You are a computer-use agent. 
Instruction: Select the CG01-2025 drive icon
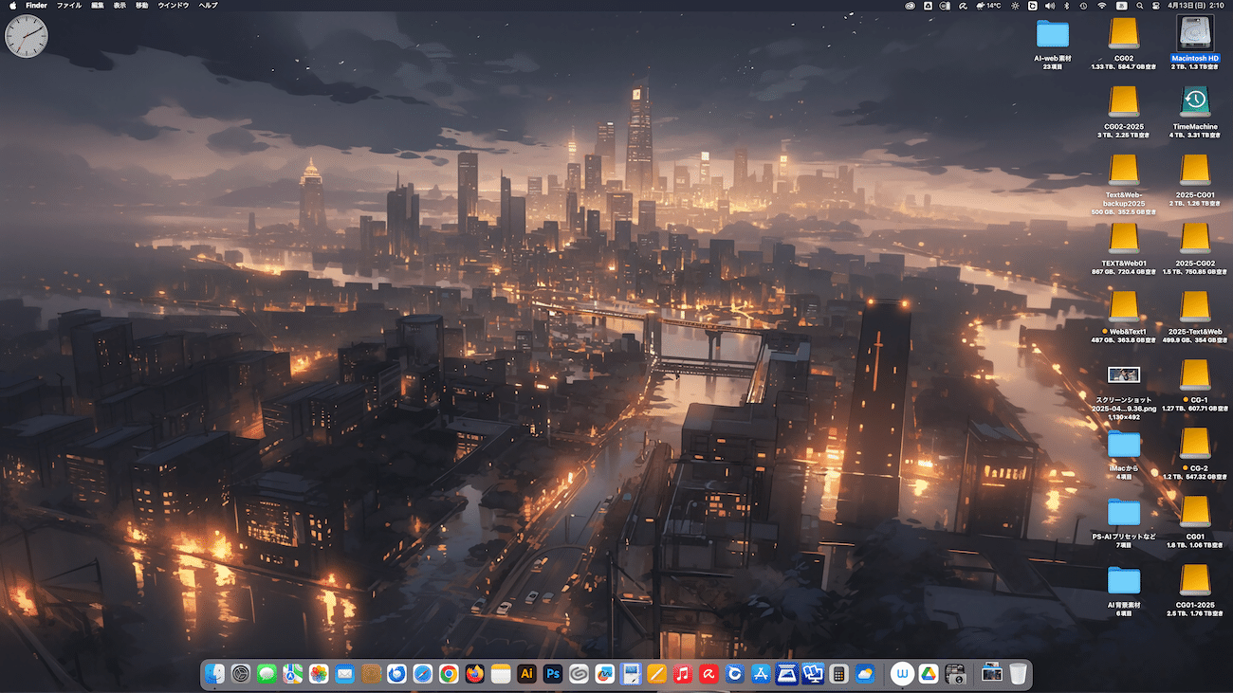pos(1195,580)
